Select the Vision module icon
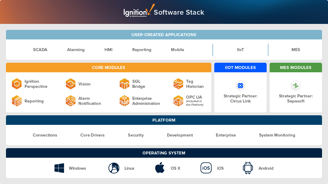The image size is (328, 184). pos(71,84)
